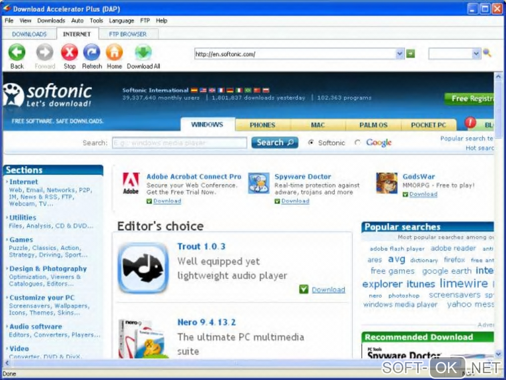The height and width of the screenshot is (380, 506).
Task: Select the PALM OS platform tab
Action: pos(374,125)
